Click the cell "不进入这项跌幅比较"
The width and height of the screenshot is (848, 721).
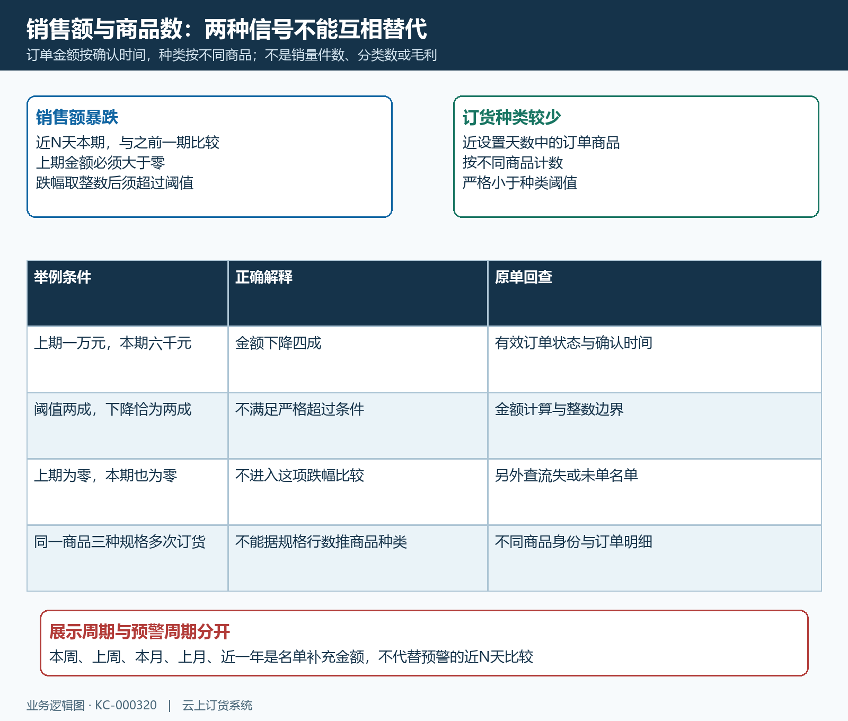[x=358, y=492]
